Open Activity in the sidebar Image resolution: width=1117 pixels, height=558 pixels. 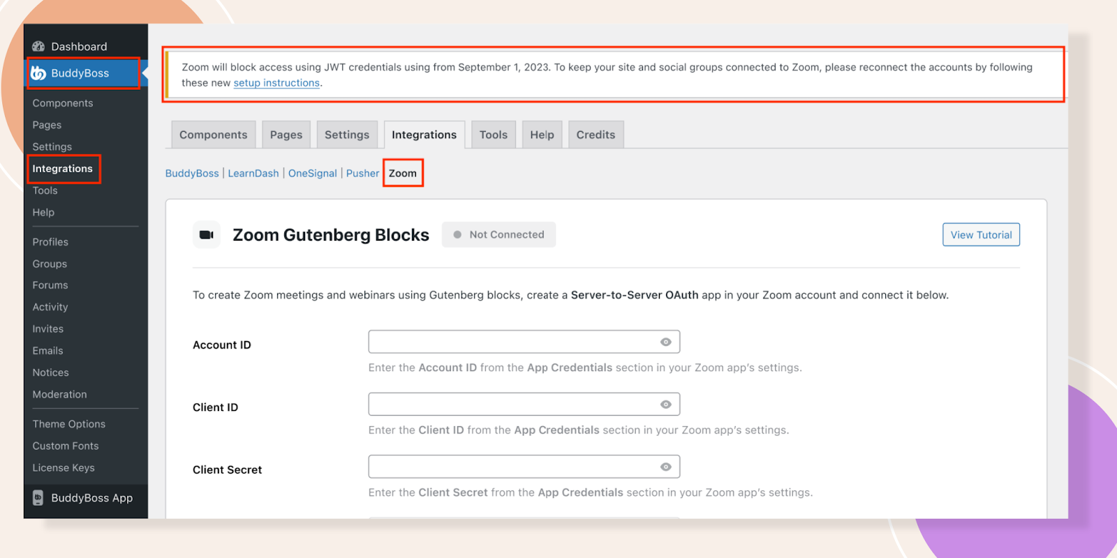[50, 307]
